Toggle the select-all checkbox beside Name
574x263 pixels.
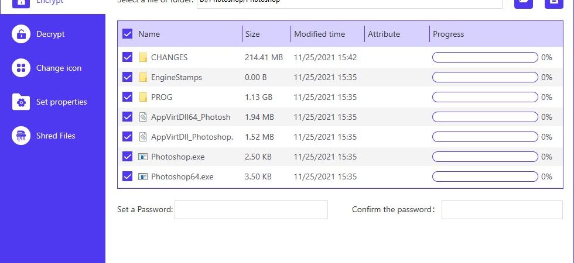(128, 34)
